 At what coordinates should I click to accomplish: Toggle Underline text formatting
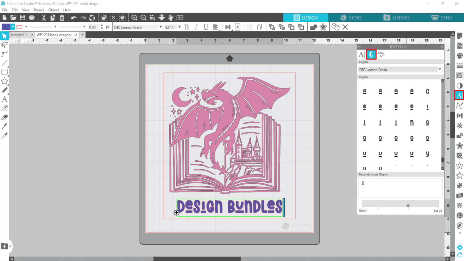[206, 27]
